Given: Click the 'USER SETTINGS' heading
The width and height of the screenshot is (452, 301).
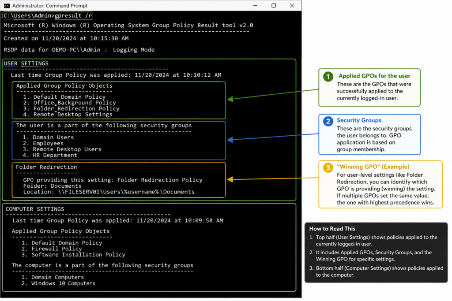Looking at the screenshot, I should pos(26,63).
